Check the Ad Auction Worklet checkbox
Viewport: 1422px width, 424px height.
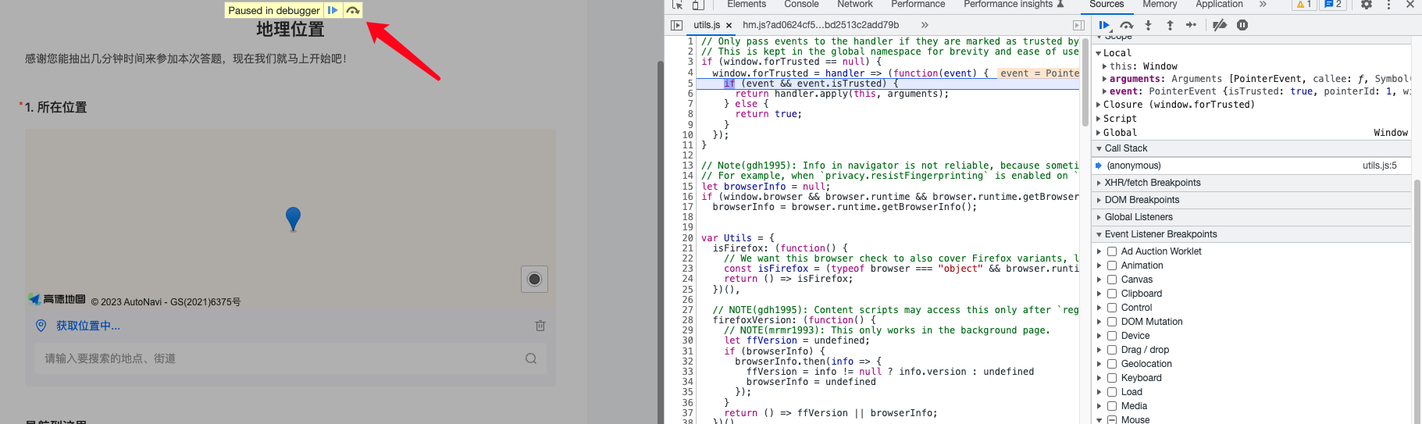[x=1112, y=251]
